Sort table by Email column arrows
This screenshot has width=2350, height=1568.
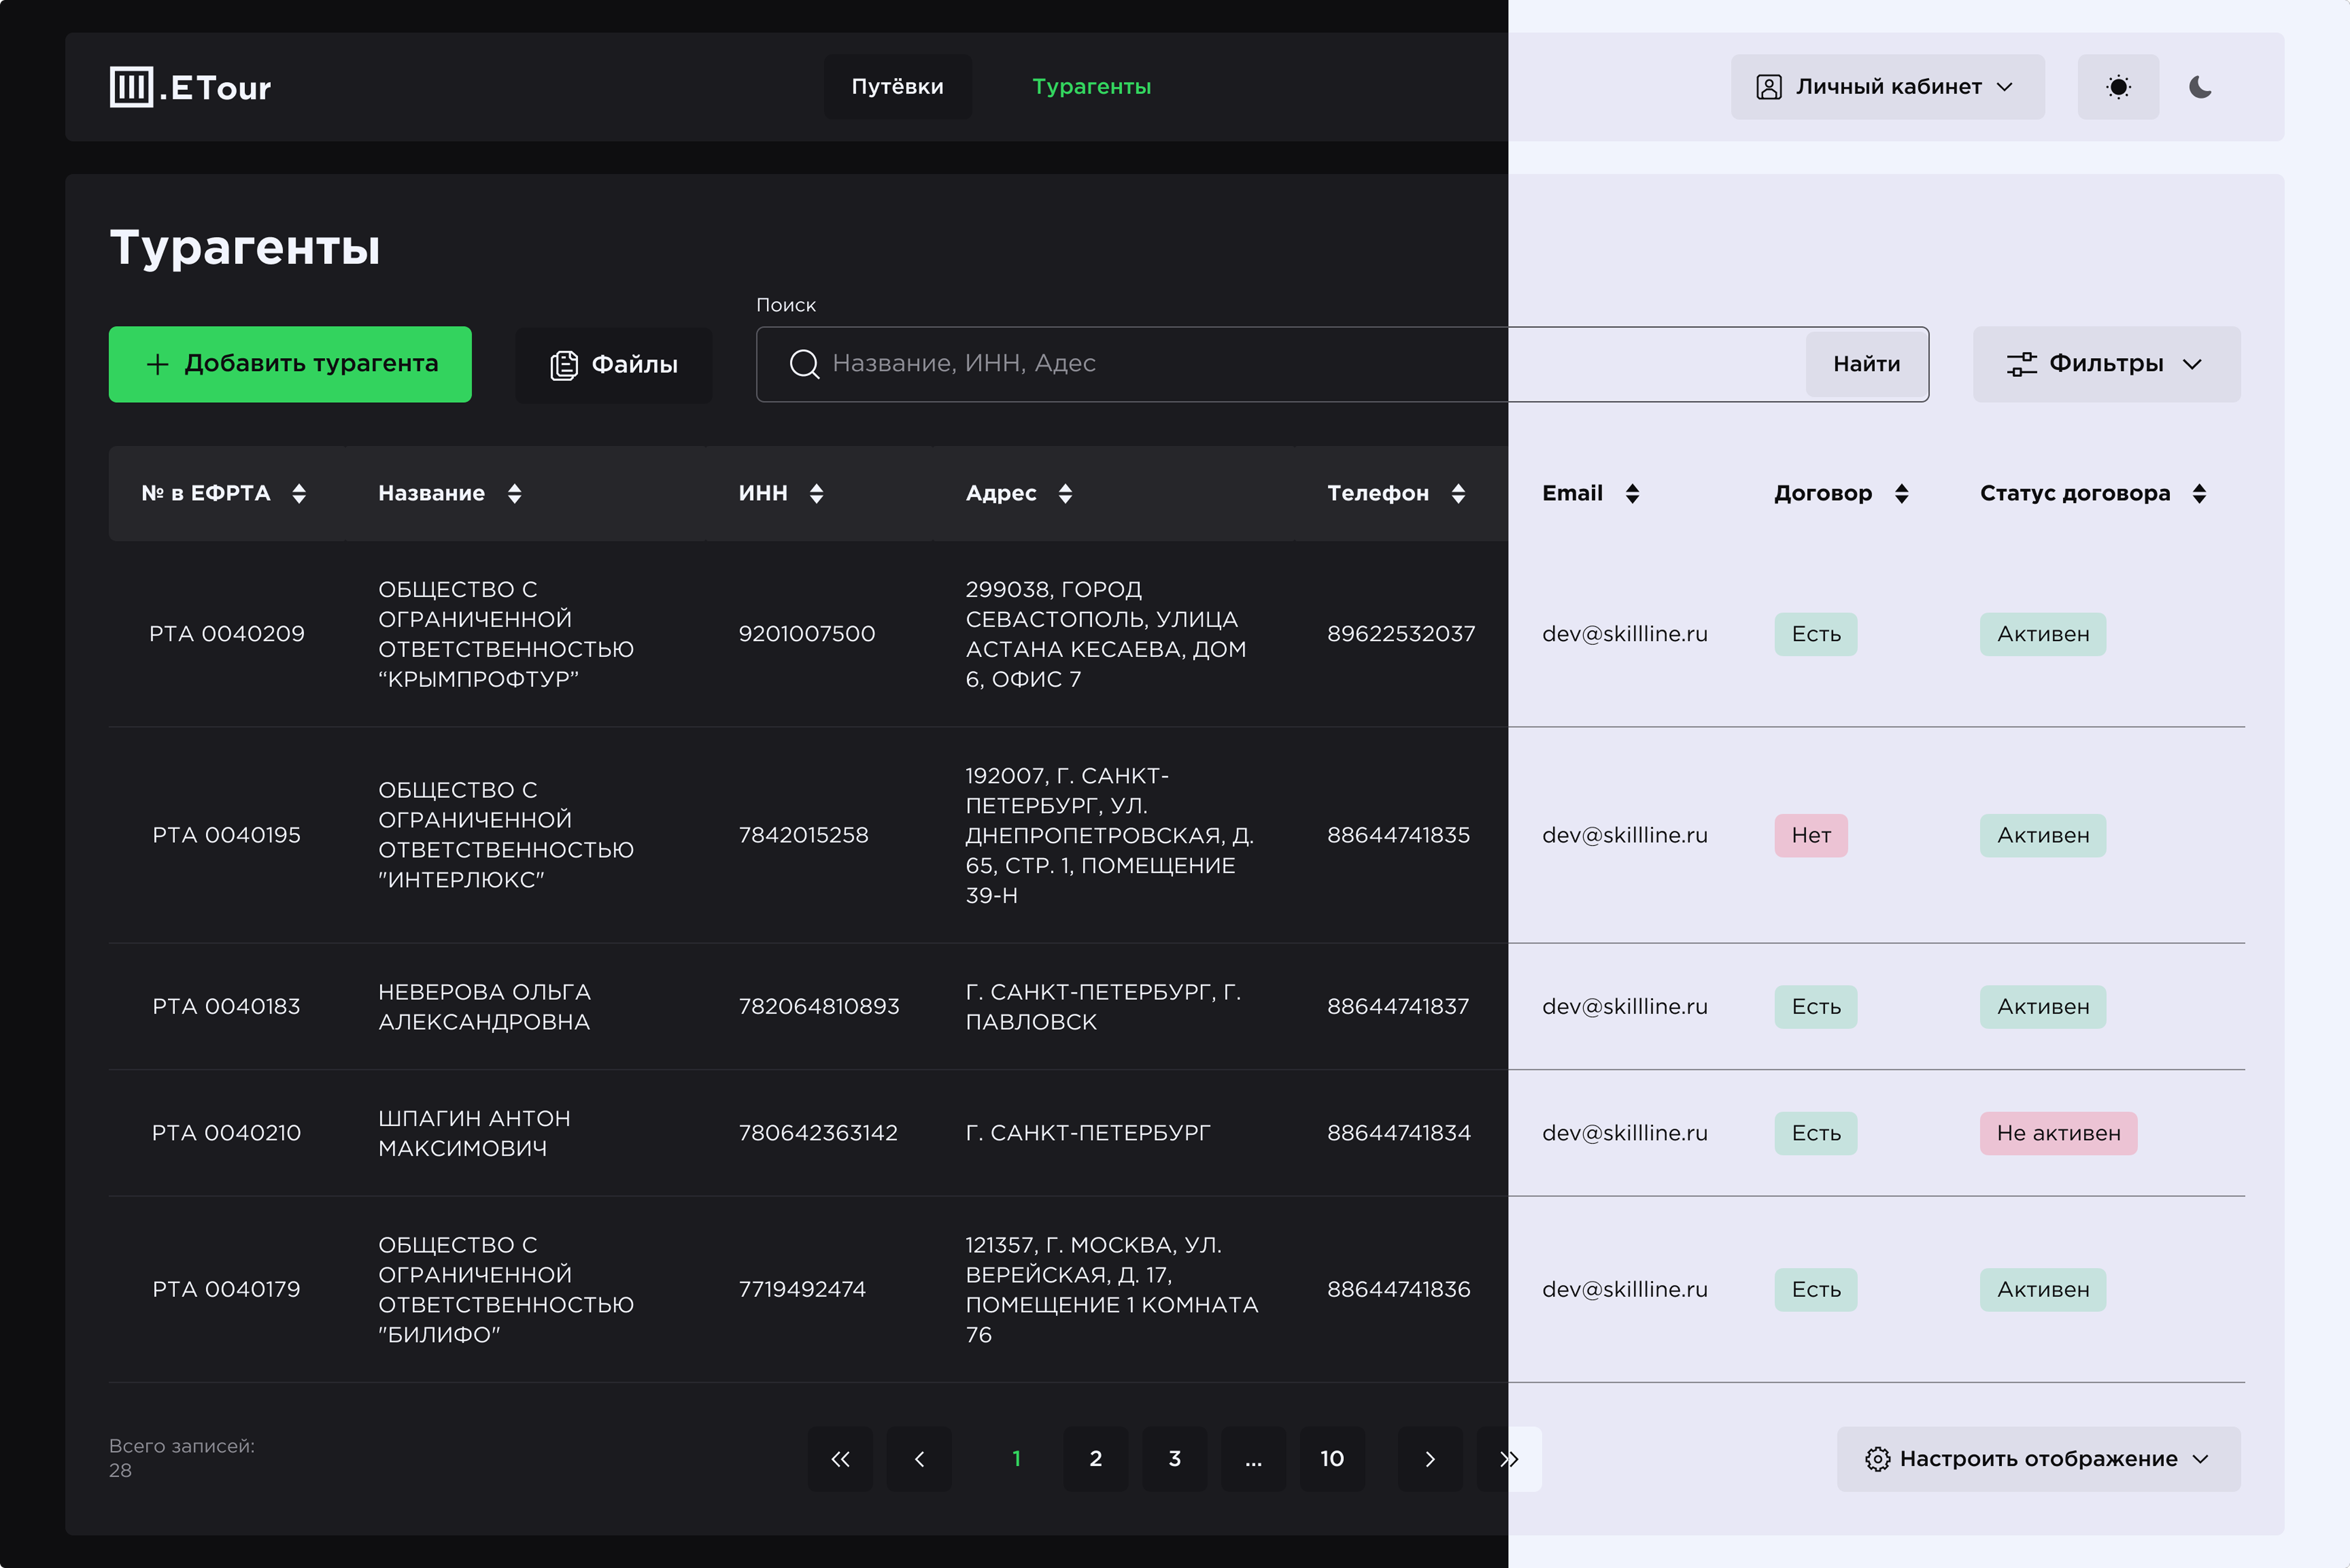[1632, 493]
